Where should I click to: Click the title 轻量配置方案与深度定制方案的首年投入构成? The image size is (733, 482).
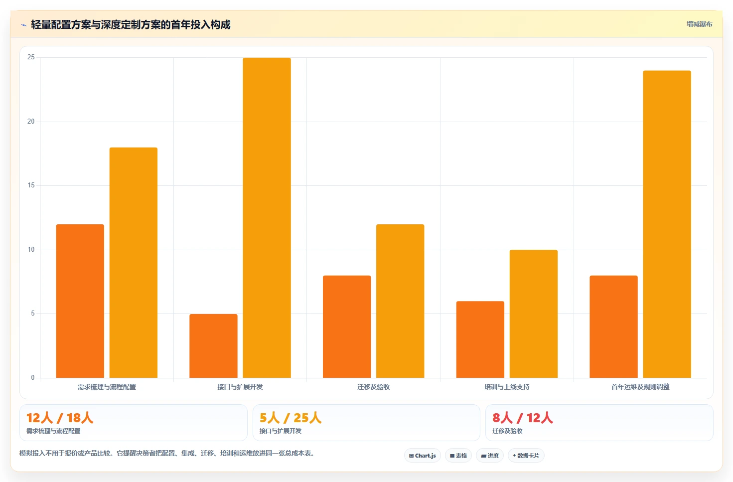click(x=131, y=24)
